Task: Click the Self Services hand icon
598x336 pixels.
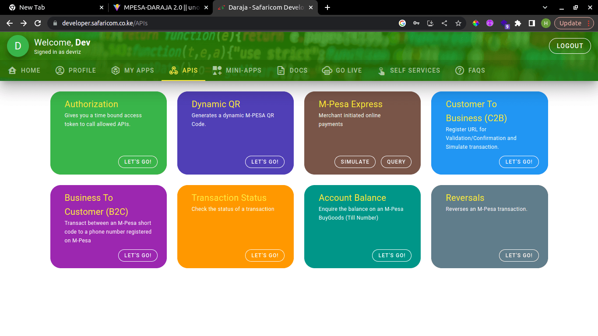Action: (381, 71)
